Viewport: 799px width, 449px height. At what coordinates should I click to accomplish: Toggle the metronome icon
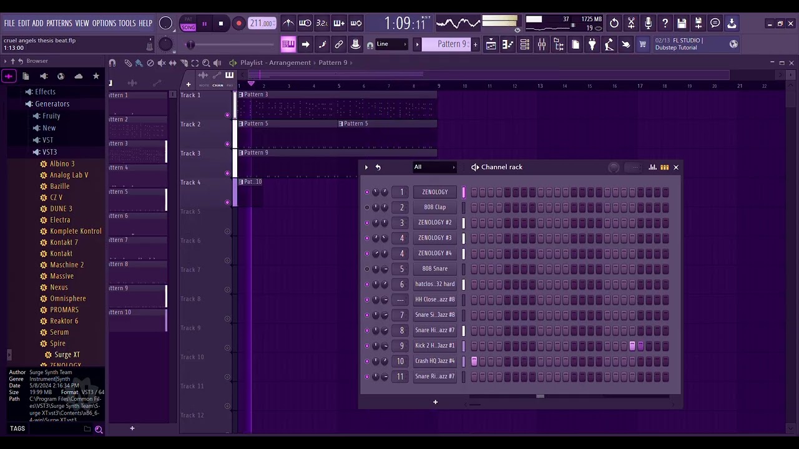click(x=288, y=23)
